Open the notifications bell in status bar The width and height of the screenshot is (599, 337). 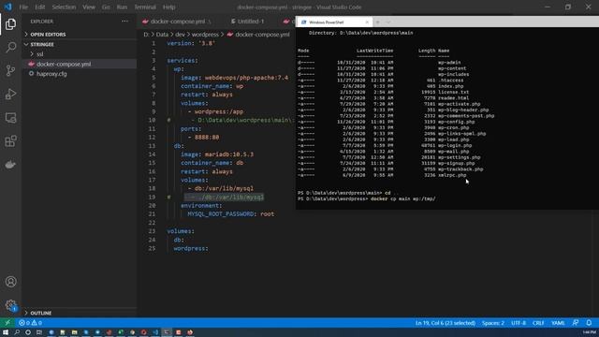coord(589,323)
